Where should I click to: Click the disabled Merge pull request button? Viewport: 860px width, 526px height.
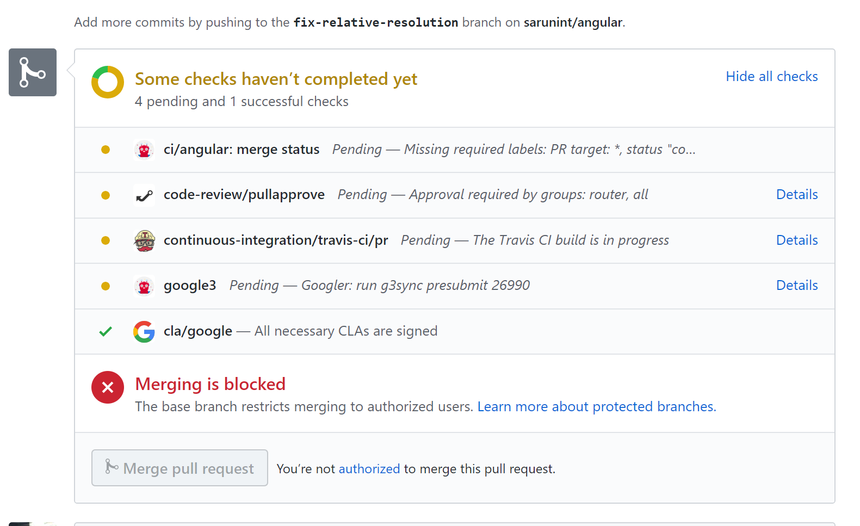(180, 468)
